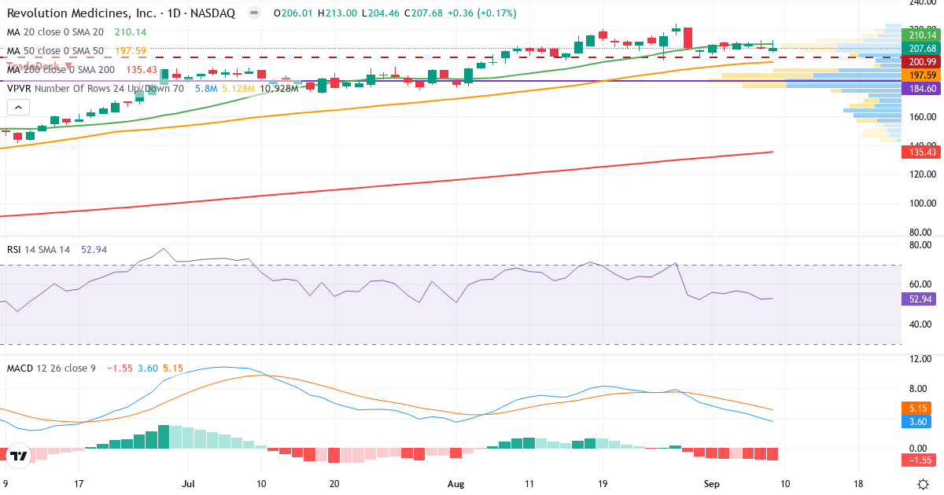Click the 17 date label on time axis
Viewport: 944px width, 495px height.
[78, 484]
